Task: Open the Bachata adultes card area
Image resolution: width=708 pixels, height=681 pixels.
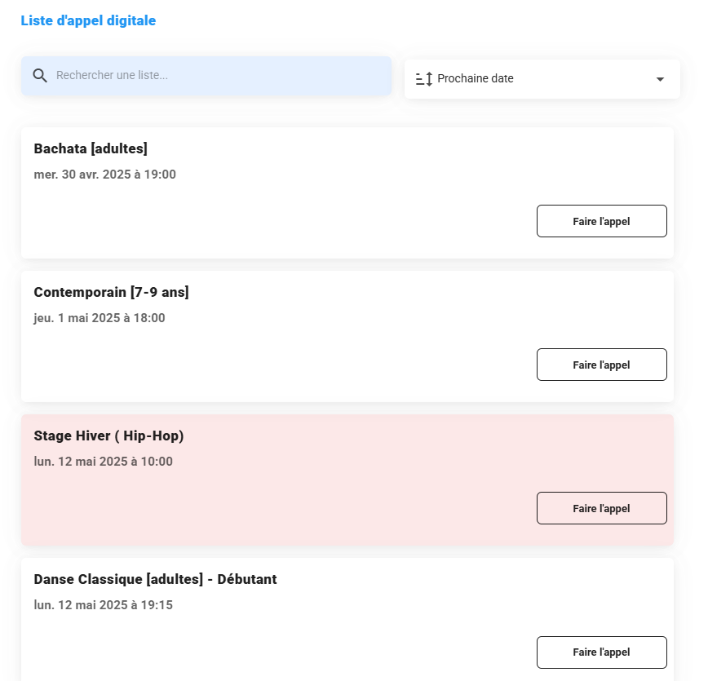Action: (x=347, y=192)
